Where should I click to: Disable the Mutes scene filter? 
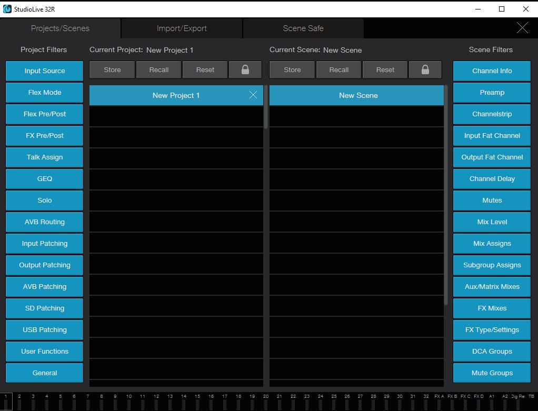[x=492, y=201]
